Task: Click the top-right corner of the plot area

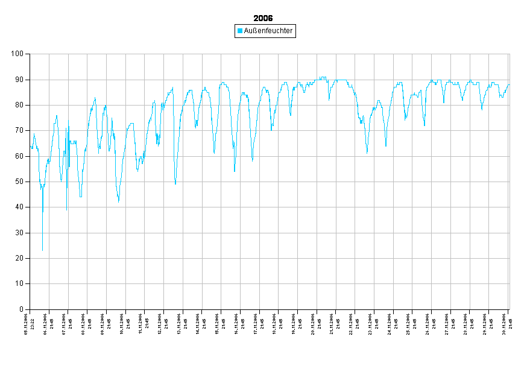Action: tap(510, 54)
